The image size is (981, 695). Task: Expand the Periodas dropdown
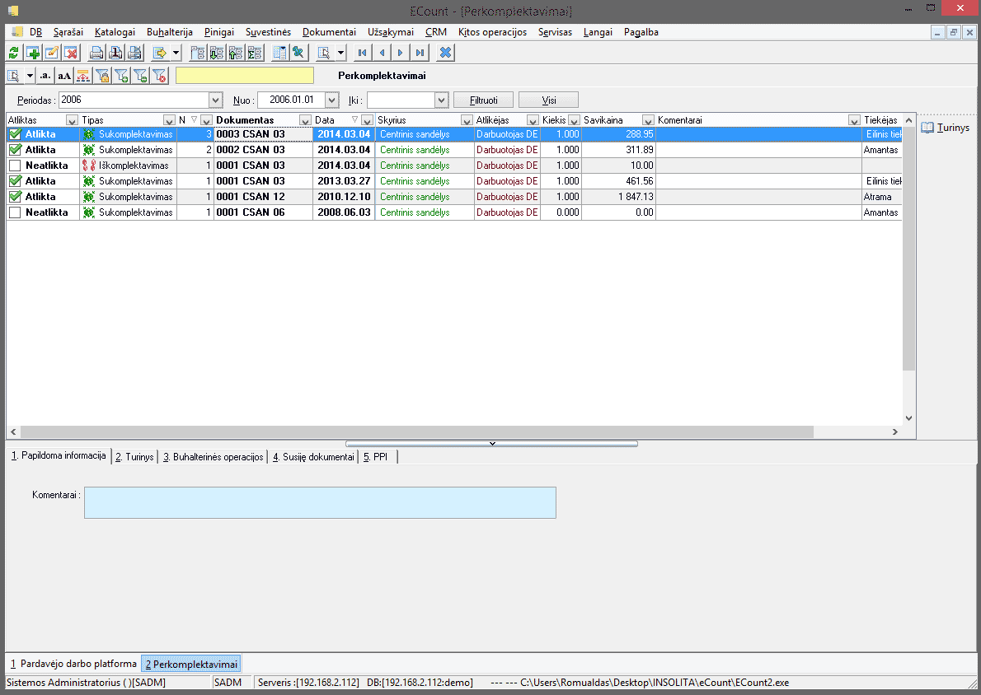point(215,100)
